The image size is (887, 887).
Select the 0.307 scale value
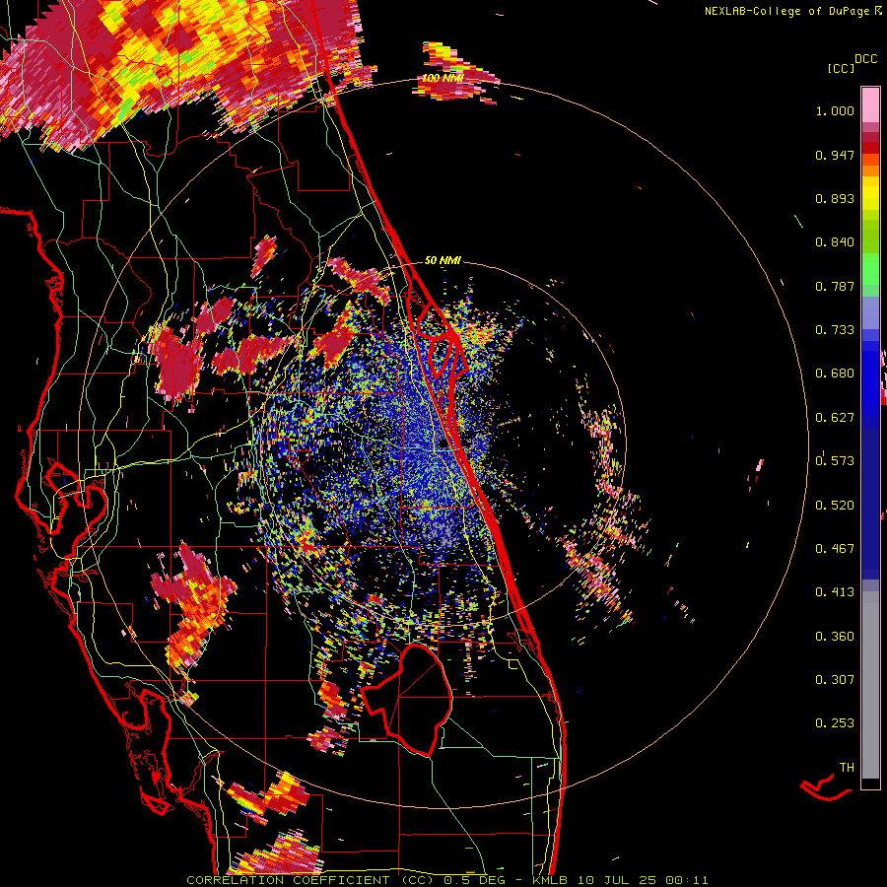pyautogui.click(x=835, y=680)
